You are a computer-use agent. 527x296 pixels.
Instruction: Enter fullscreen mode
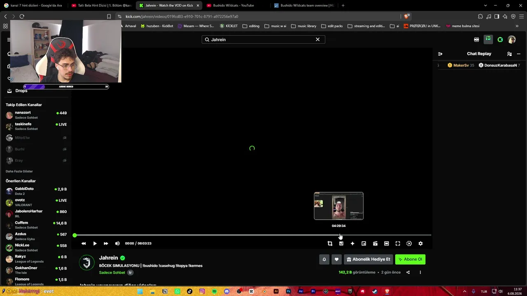[398, 243]
